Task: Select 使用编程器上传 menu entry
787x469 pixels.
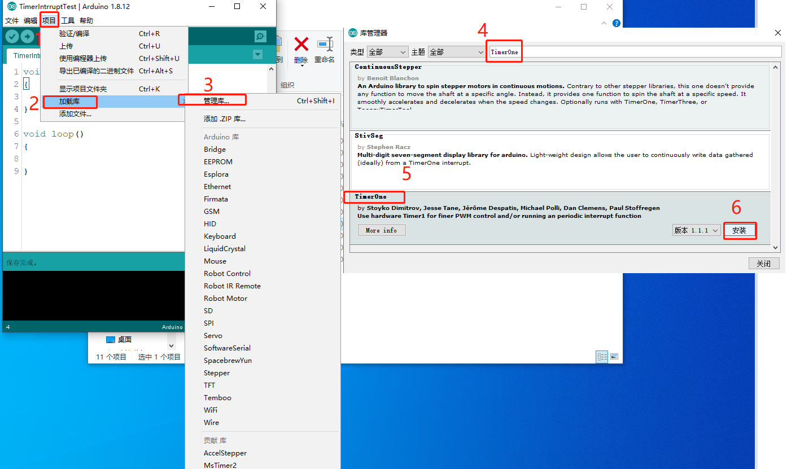Action: tap(114, 59)
